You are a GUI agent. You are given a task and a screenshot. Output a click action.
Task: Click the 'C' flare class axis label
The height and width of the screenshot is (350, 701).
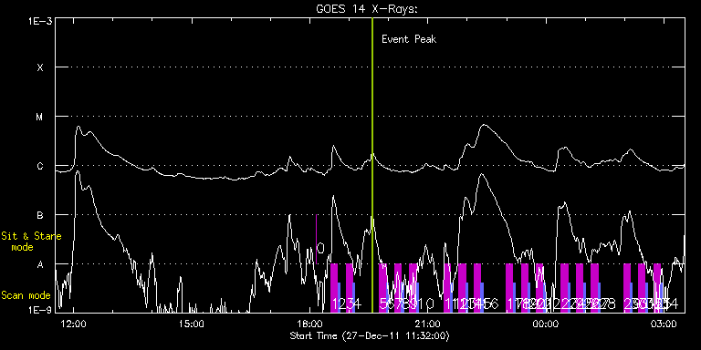click(40, 166)
